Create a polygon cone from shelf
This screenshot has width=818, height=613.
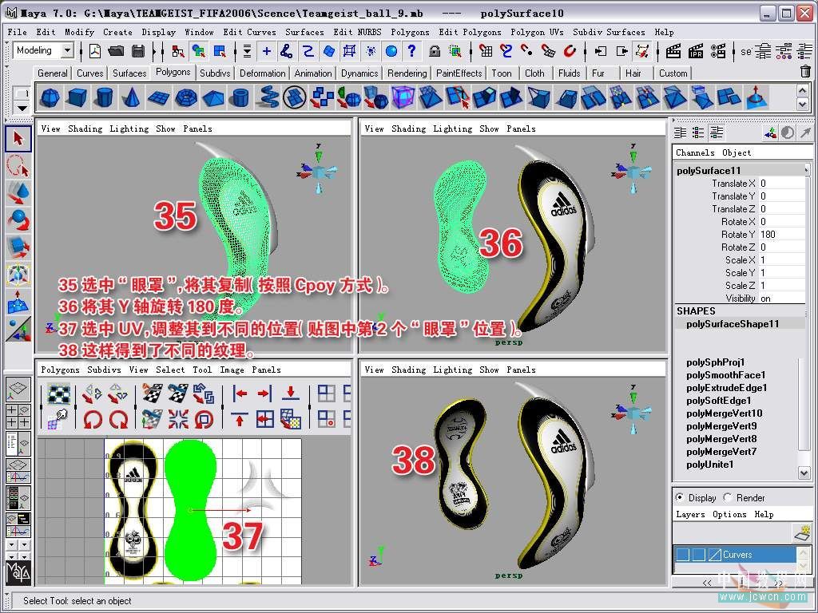(132, 97)
